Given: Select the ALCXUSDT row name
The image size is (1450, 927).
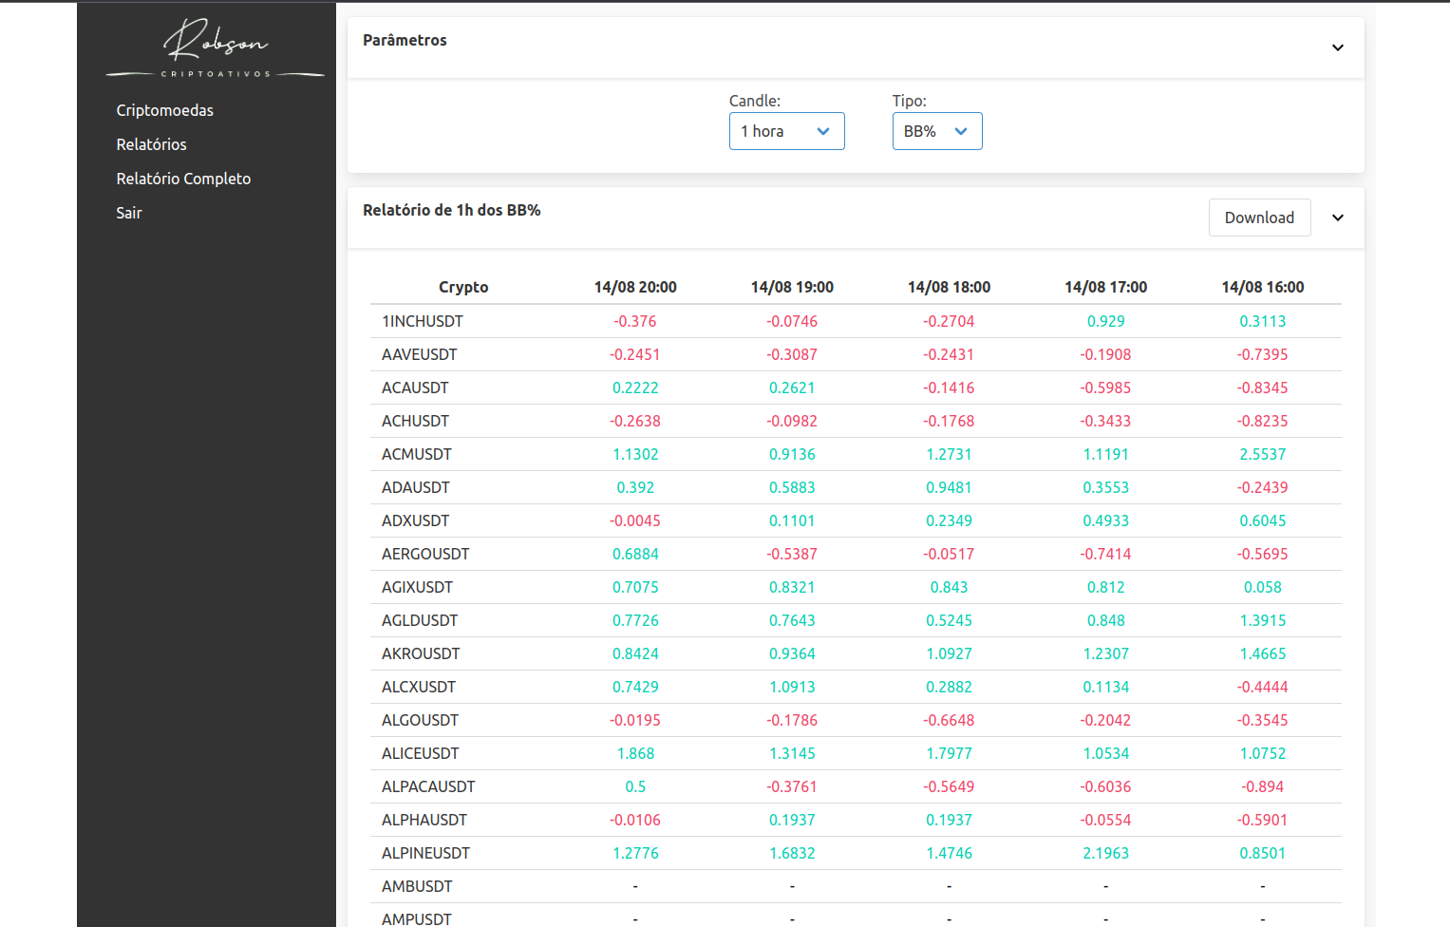Looking at the screenshot, I should point(419,687).
